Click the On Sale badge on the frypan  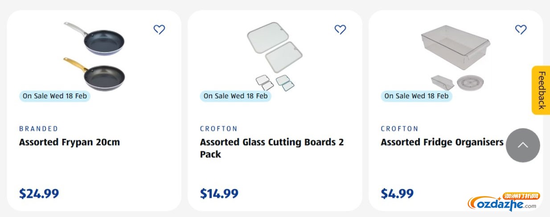click(55, 96)
